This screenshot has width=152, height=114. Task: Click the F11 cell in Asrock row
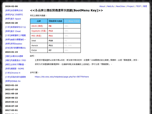55,46
